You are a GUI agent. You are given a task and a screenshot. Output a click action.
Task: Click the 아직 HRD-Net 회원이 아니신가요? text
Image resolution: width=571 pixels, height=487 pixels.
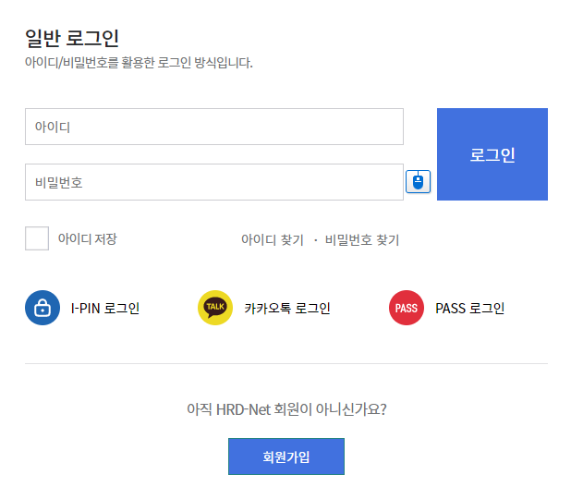(x=286, y=409)
